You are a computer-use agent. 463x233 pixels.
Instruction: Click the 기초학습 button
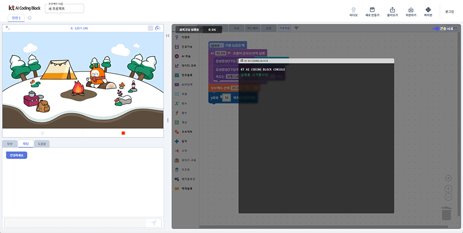(284, 28)
